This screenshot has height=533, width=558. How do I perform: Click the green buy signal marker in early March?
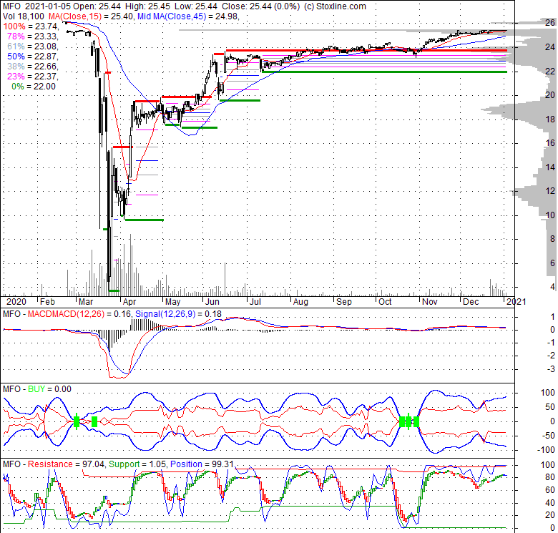(77, 421)
